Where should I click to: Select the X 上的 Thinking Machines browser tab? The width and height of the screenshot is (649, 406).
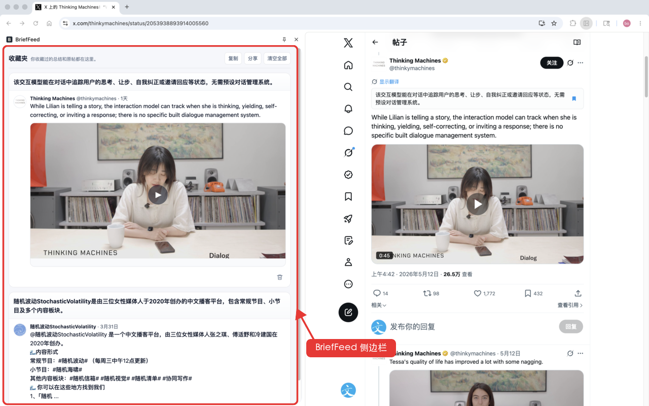(x=76, y=7)
